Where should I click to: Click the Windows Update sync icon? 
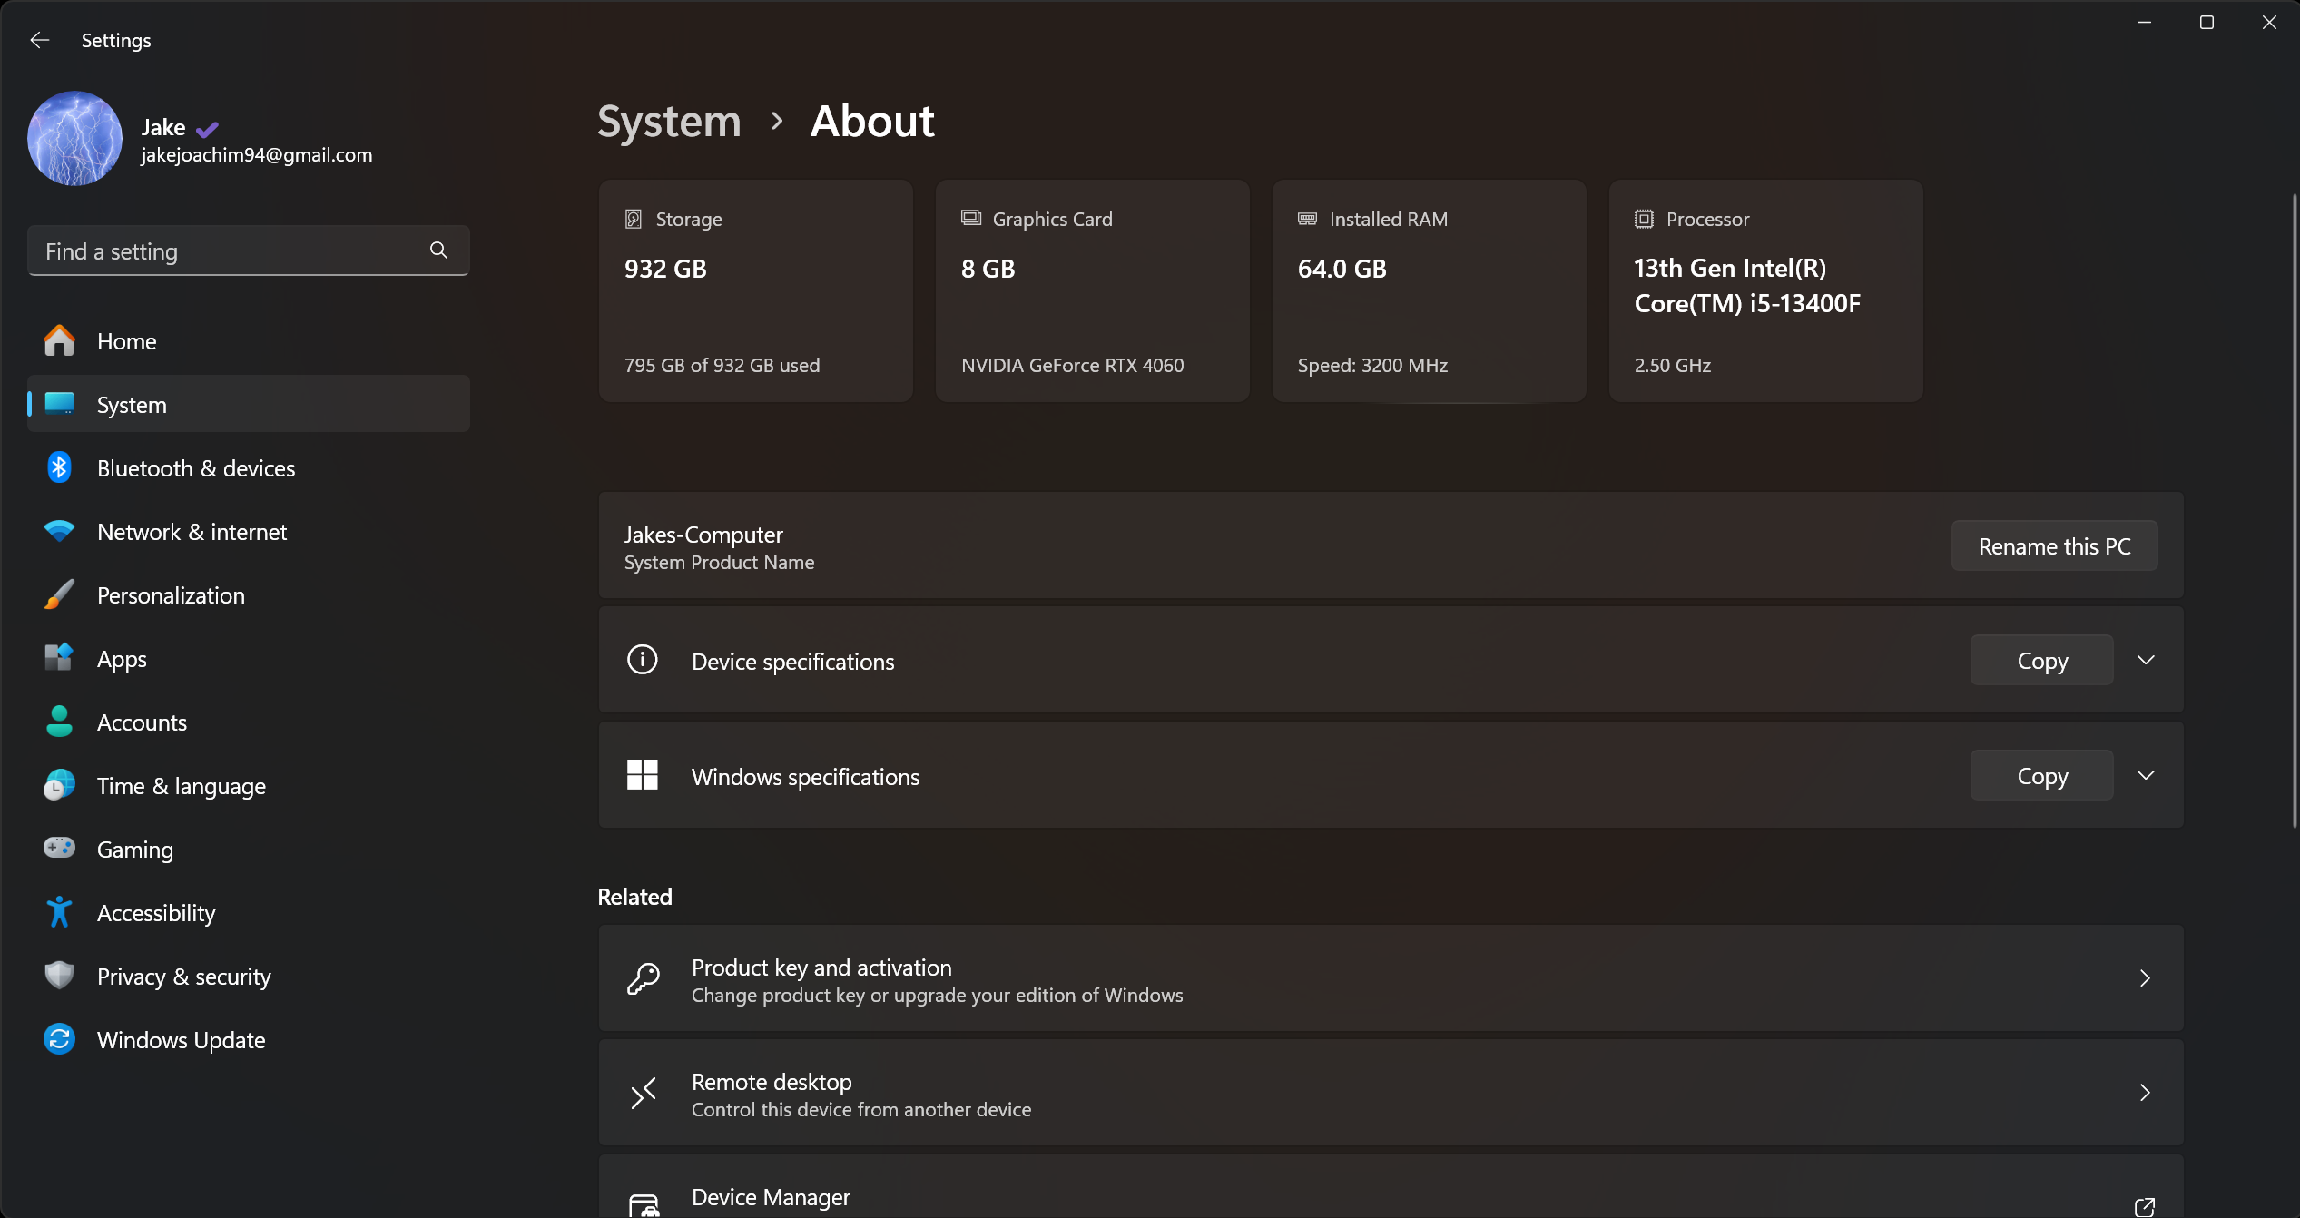pos(59,1039)
